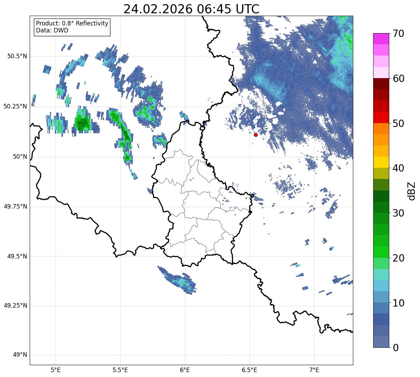Click the "Product: 0.8° Reflectivity" text
Viewport: 420px width, 377px height.
tap(72, 23)
